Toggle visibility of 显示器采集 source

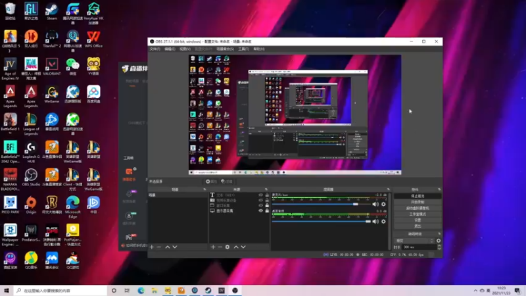point(260,210)
